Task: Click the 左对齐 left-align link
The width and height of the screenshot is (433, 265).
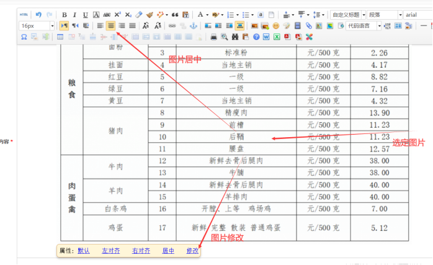Action: coord(109,251)
